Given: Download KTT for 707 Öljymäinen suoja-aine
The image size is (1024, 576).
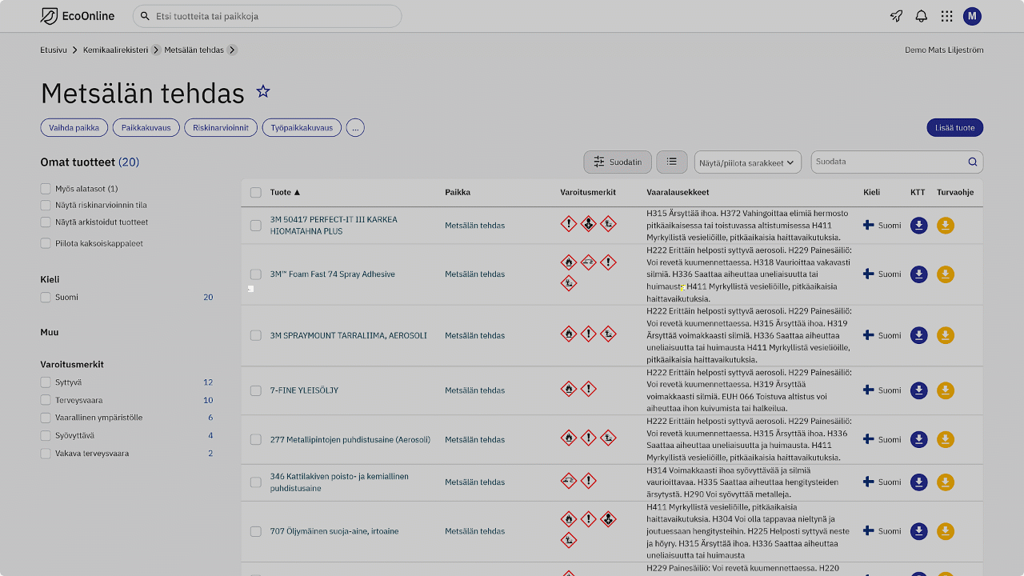Looking at the screenshot, I should pyautogui.click(x=919, y=531).
